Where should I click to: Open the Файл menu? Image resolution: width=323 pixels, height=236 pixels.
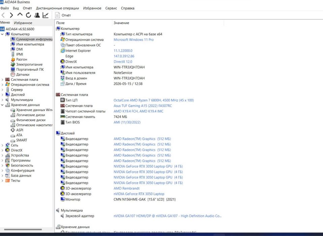coord(4,8)
